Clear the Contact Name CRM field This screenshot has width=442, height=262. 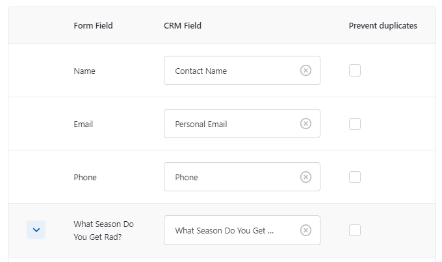coord(305,71)
